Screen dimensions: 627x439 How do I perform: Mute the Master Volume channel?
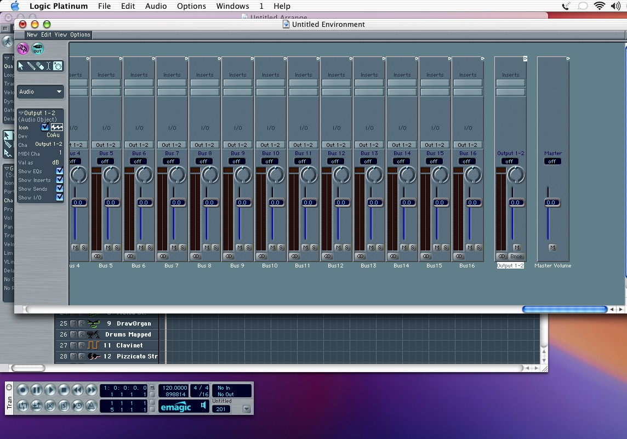(552, 248)
